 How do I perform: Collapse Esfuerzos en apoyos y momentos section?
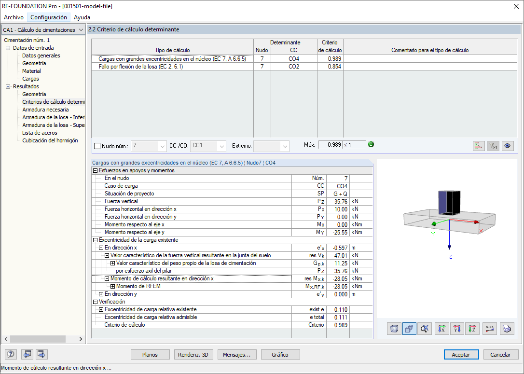(95, 170)
